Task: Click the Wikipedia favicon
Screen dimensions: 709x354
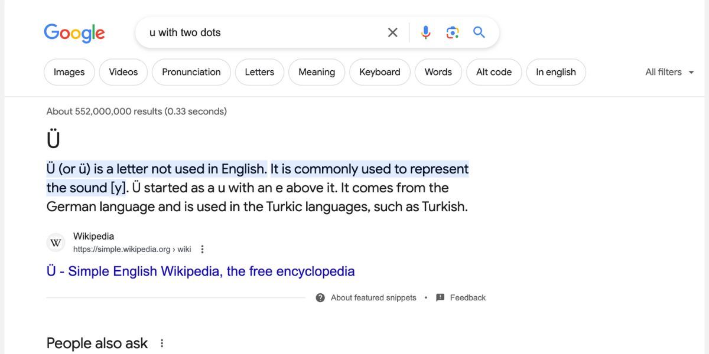Action: pos(55,242)
